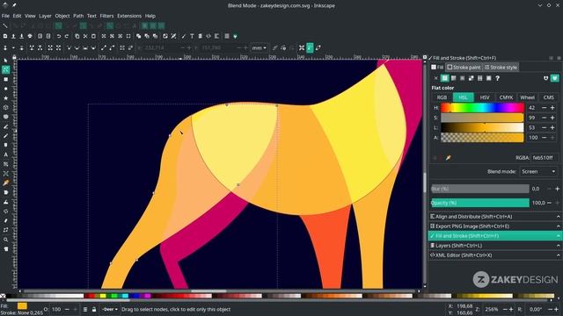Switch to Wheel color mode
The image size is (563, 316).
coord(527,97)
